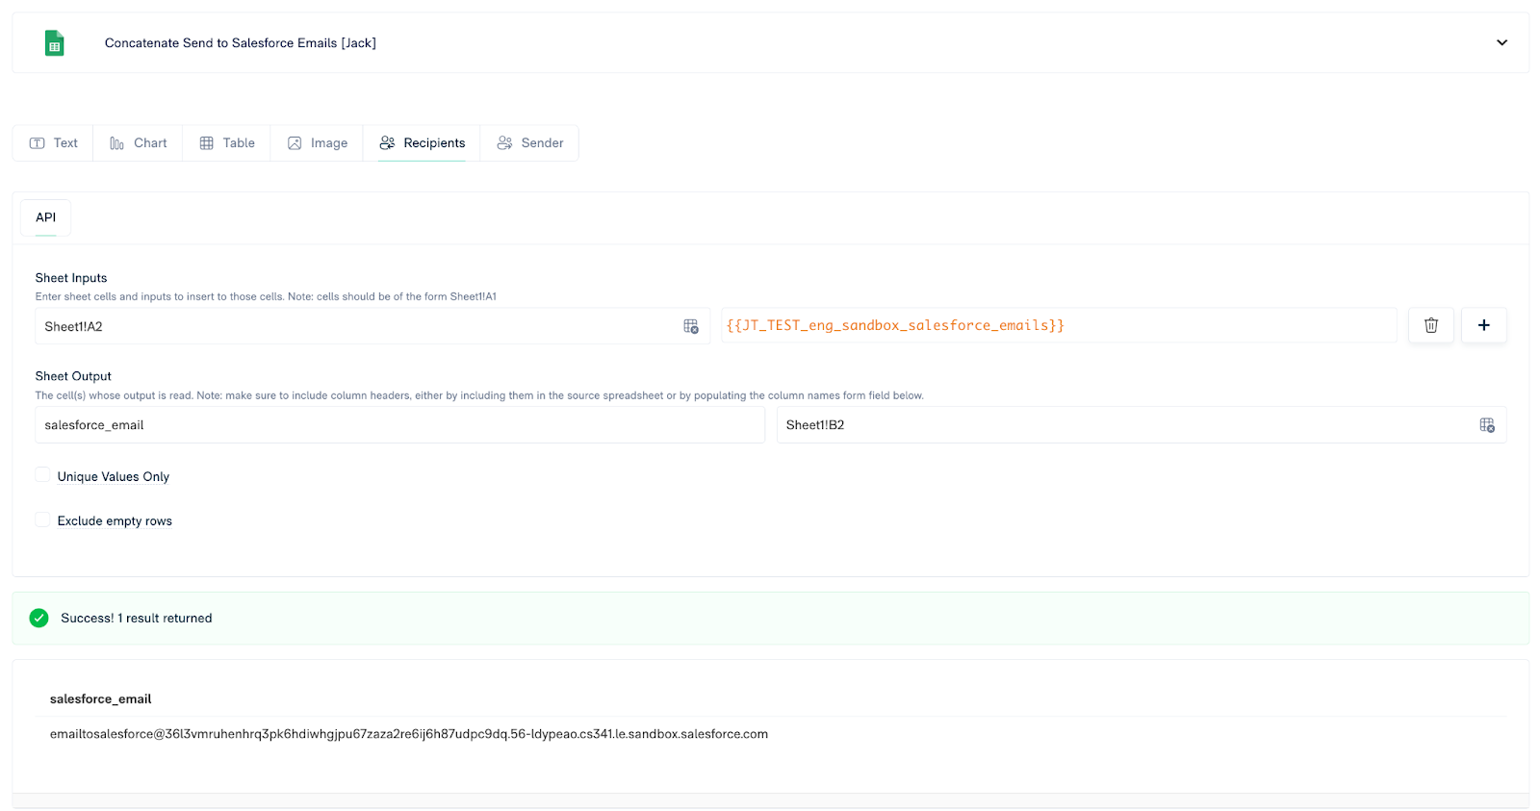This screenshot has width=1540, height=811.
Task: Click the salesforce_email column name field
Action: pos(399,425)
